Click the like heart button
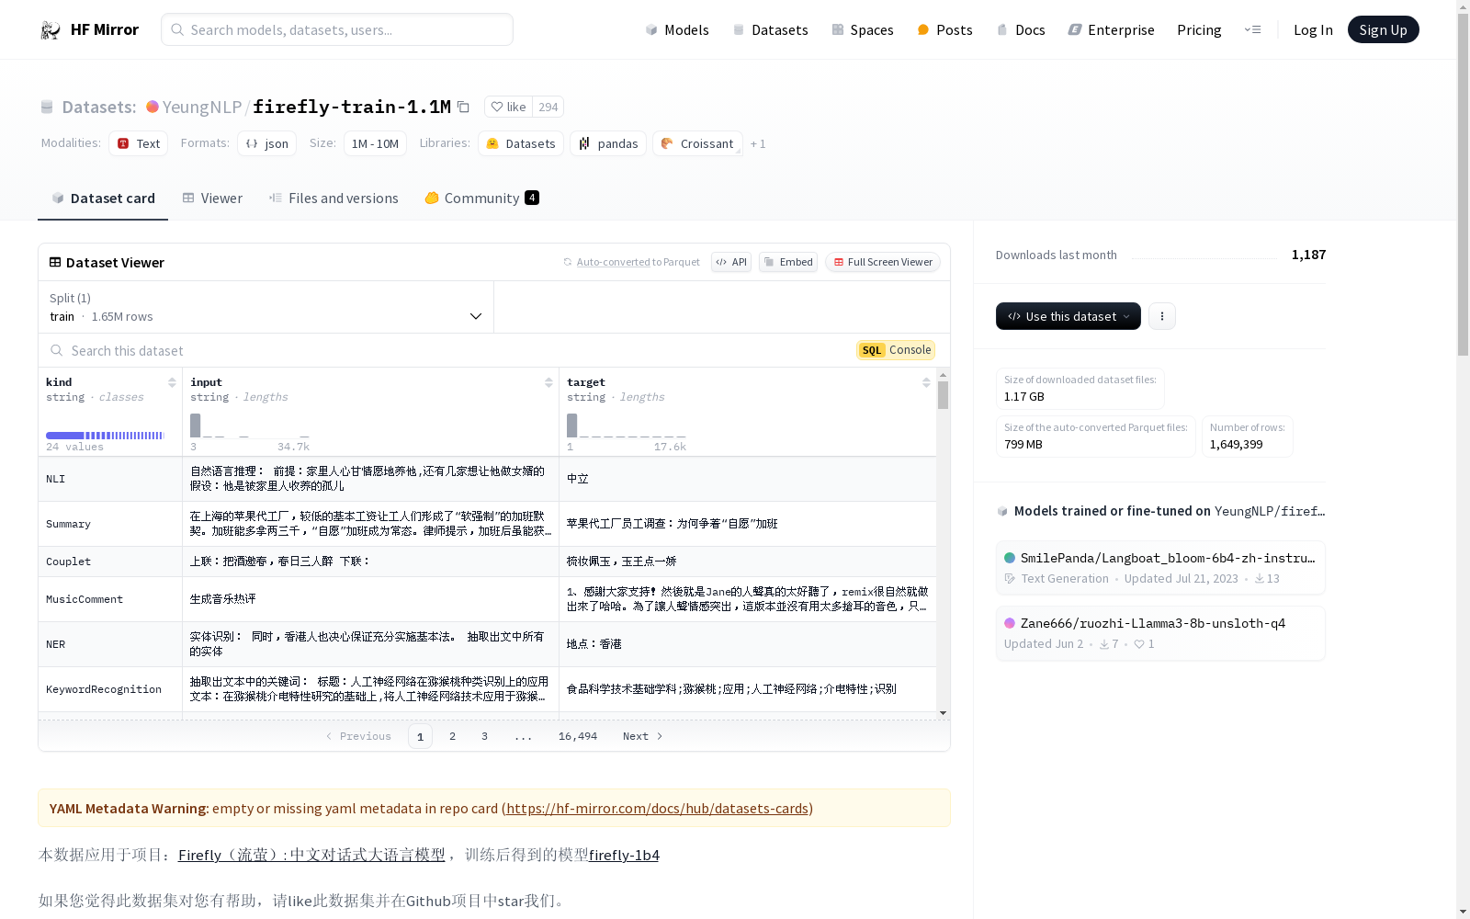This screenshot has width=1470, height=919. (508, 107)
